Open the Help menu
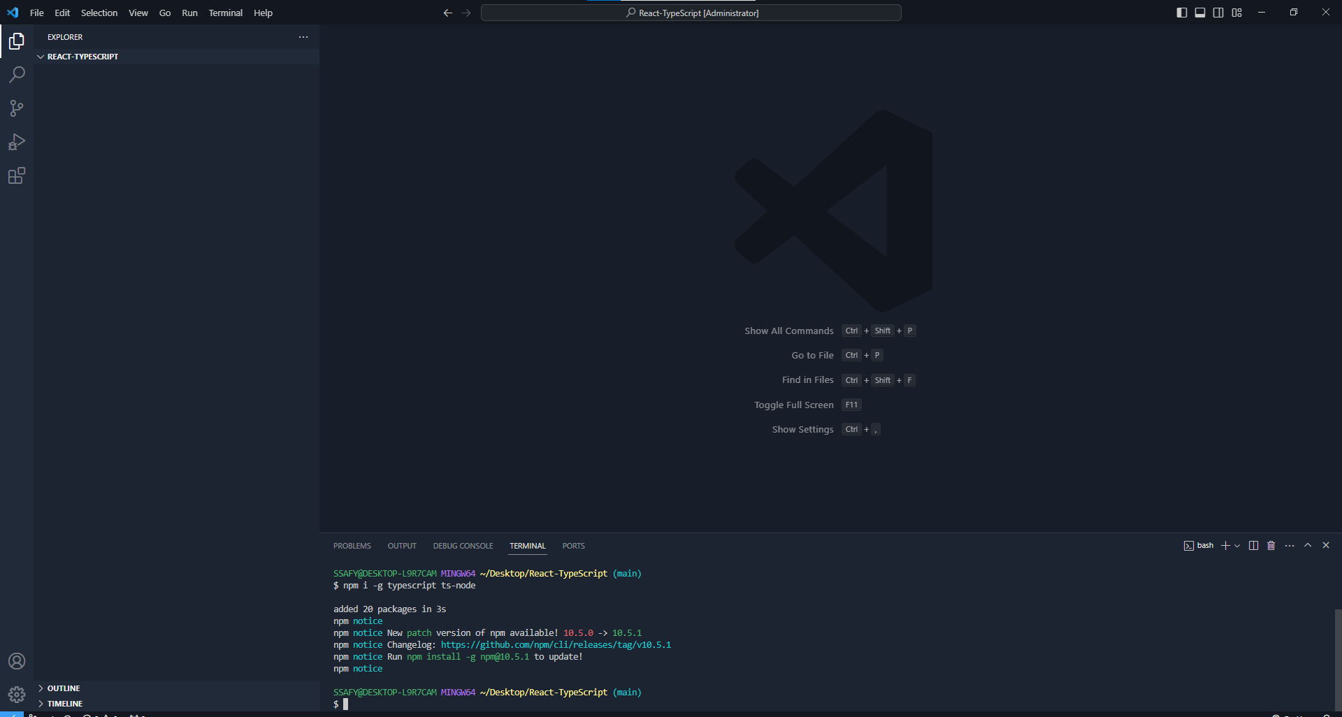This screenshot has width=1342, height=717. coord(264,13)
